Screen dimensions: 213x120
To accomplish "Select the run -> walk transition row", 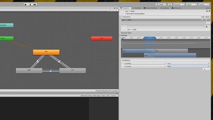I will pos(166,20).
